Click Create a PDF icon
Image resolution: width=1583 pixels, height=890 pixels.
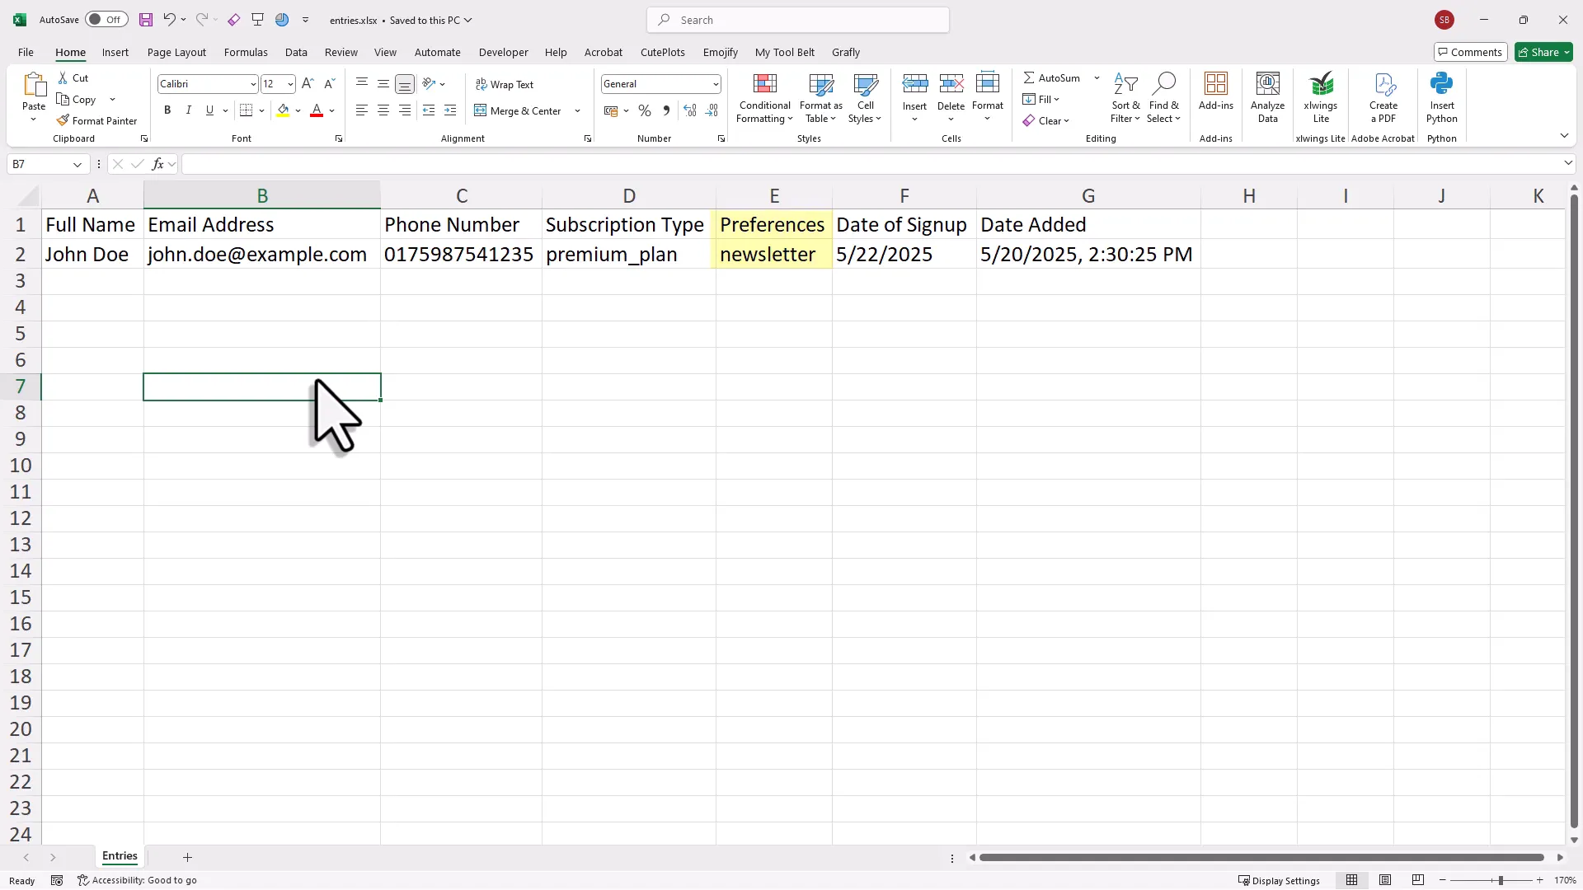(1384, 84)
